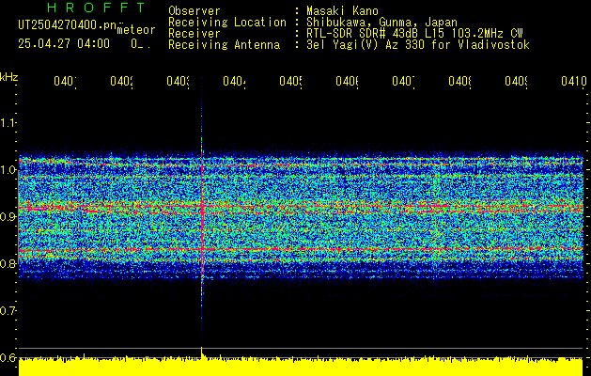Click the 'Receiving Location' label
The height and width of the screenshot is (376, 591).
[227, 23]
